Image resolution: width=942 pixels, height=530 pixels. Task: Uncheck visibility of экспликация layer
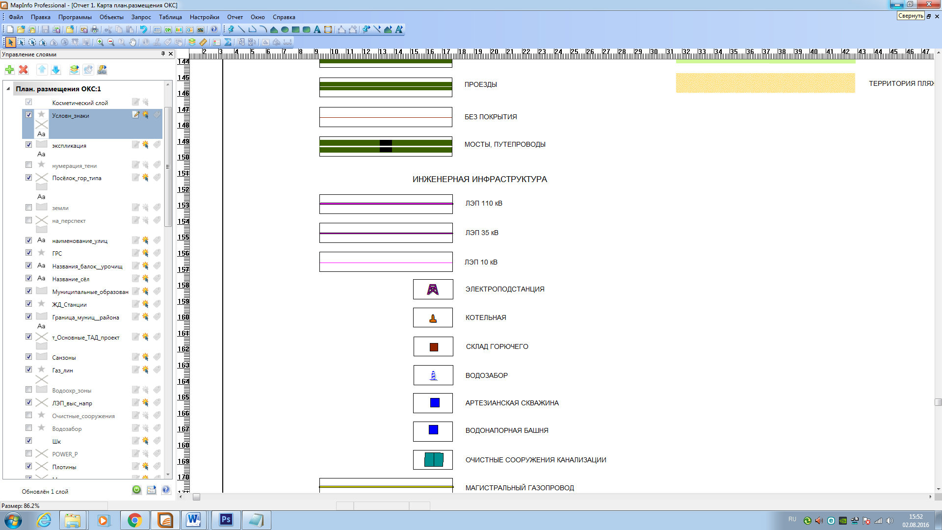point(28,145)
